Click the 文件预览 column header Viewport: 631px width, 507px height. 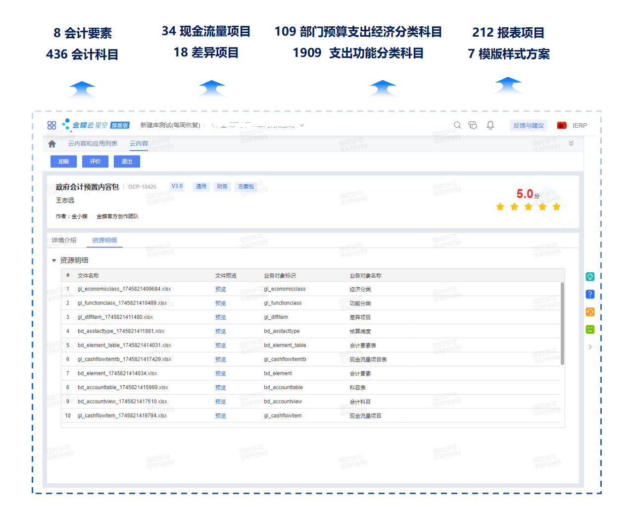[x=226, y=276]
